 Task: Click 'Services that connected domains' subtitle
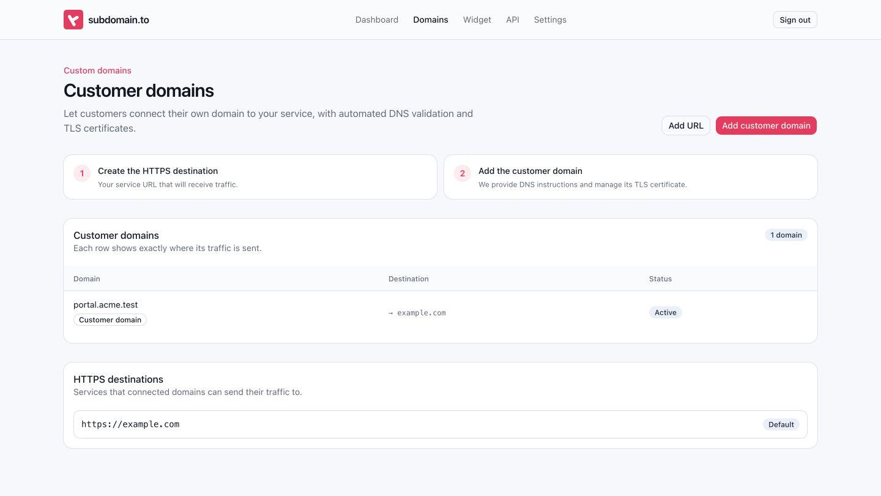pyautogui.click(x=188, y=392)
